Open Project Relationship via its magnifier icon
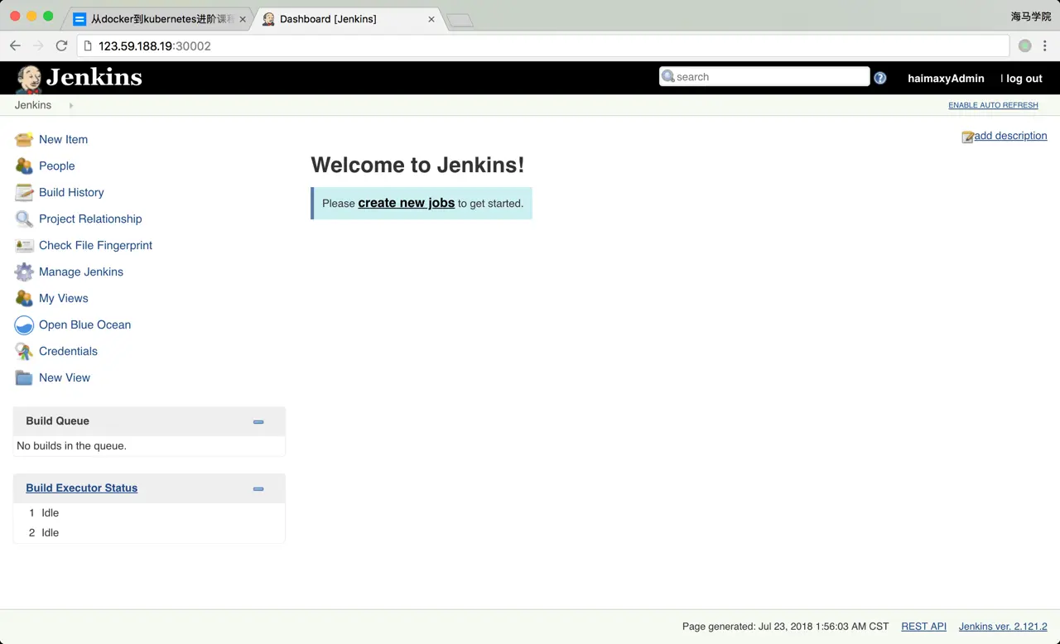The height and width of the screenshot is (644, 1060). pos(23,219)
